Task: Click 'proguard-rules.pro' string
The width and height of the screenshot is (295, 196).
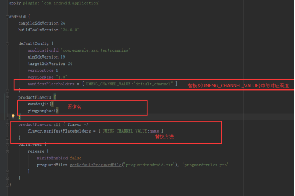Action: 205,165
